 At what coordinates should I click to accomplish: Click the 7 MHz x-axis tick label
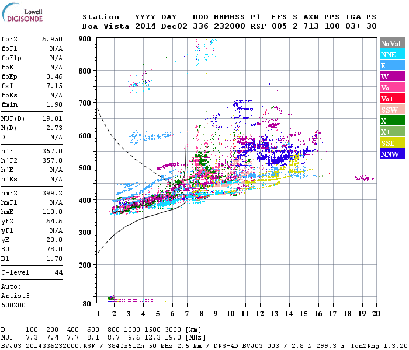click(x=187, y=314)
